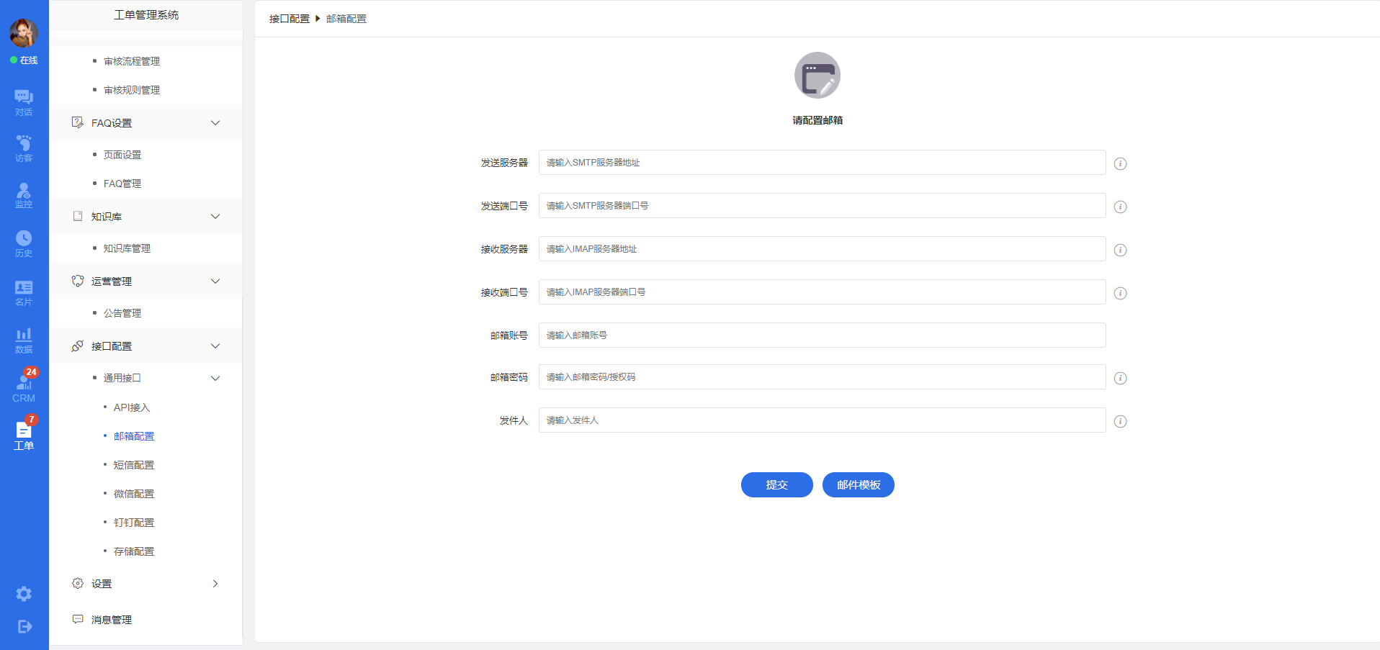Select 短信配置 in the menu

click(x=134, y=465)
